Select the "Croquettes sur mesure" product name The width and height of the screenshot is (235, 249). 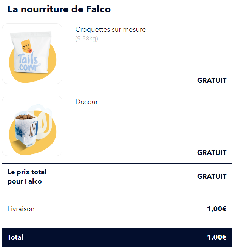(x=110, y=29)
